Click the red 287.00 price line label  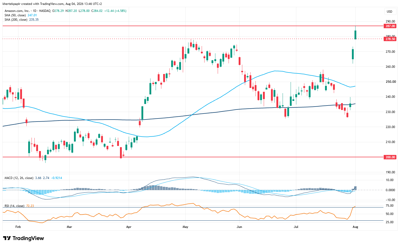(x=390, y=26)
